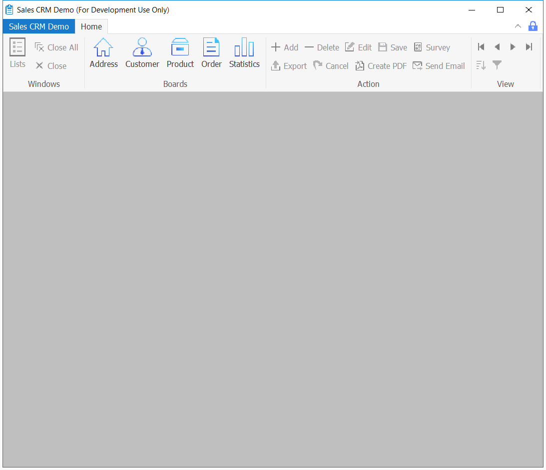Switch to the Home ribbon tab

91,27
